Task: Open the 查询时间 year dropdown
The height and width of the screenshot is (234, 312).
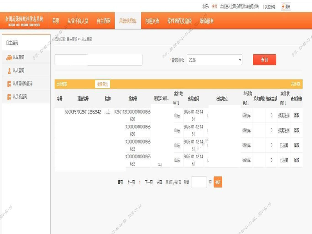Action: [214, 60]
